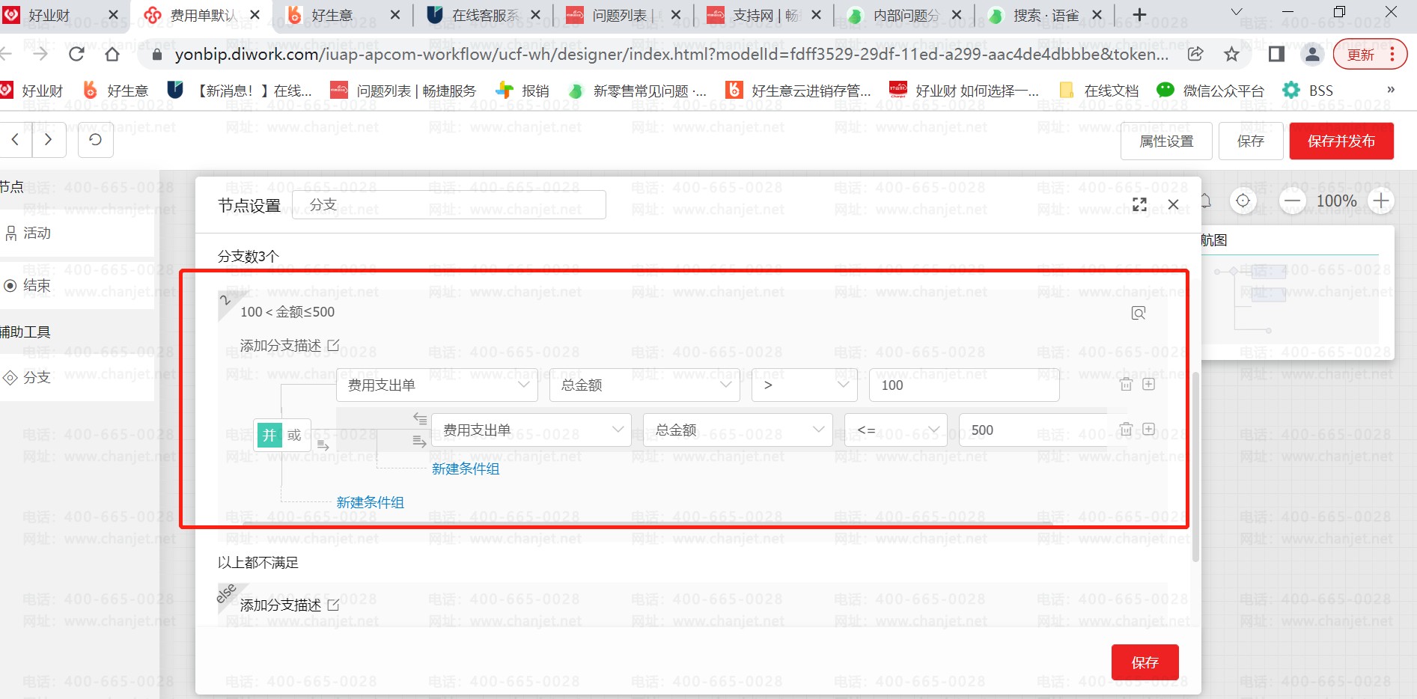Screen dimensions: 1417x699
Task: Open 费用支出单 dropdown in the first condition row
Action: pos(437,385)
